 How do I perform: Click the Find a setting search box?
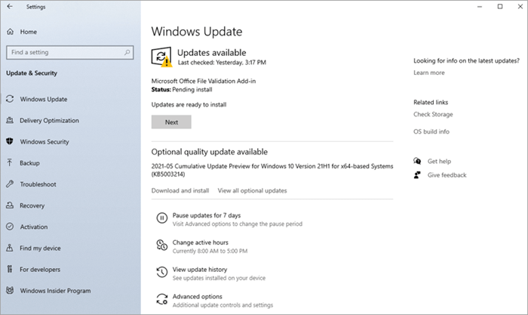pyautogui.click(x=69, y=52)
